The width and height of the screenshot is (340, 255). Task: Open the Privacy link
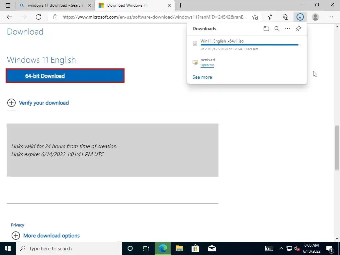pyautogui.click(x=17, y=225)
